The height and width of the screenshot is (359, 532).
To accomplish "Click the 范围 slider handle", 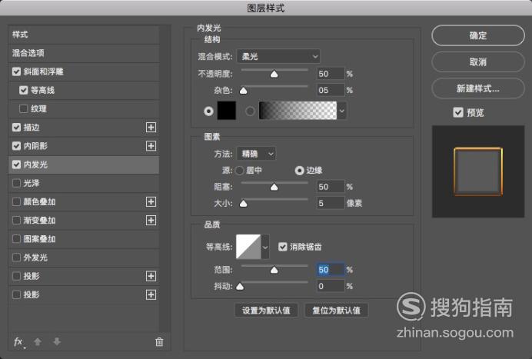I will coord(274,270).
